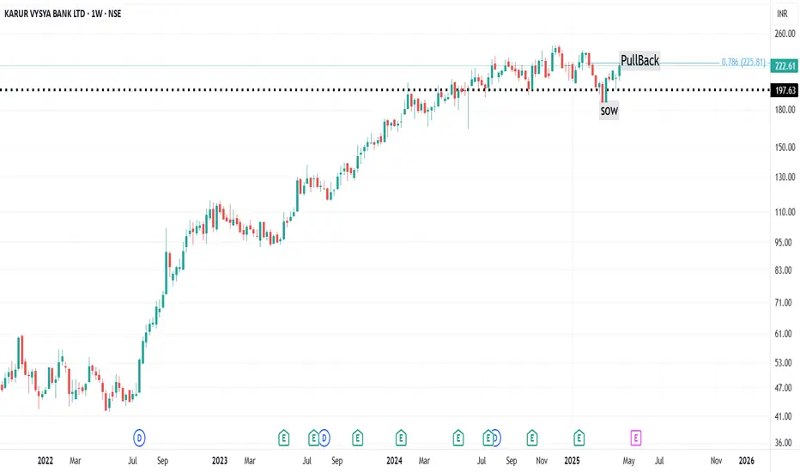Viewport: 800px width, 472px height.
Task: Select the purple upcoming earnings marker
Action: click(636, 438)
